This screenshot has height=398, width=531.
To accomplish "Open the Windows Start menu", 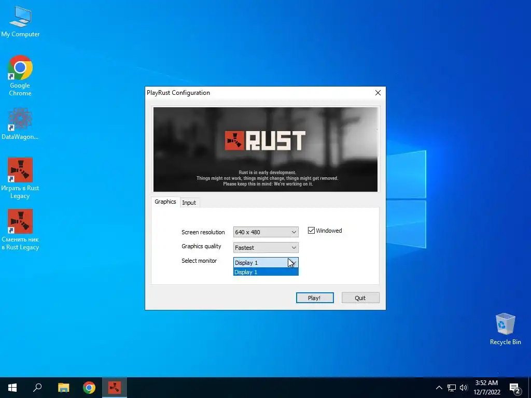I will pyautogui.click(x=12, y=388).
